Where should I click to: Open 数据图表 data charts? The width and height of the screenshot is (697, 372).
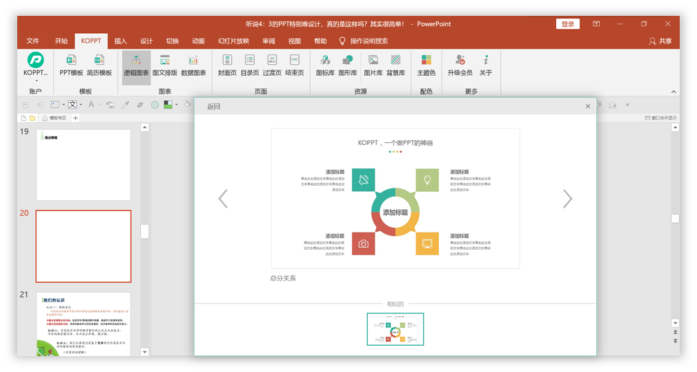tap(193, 65)
